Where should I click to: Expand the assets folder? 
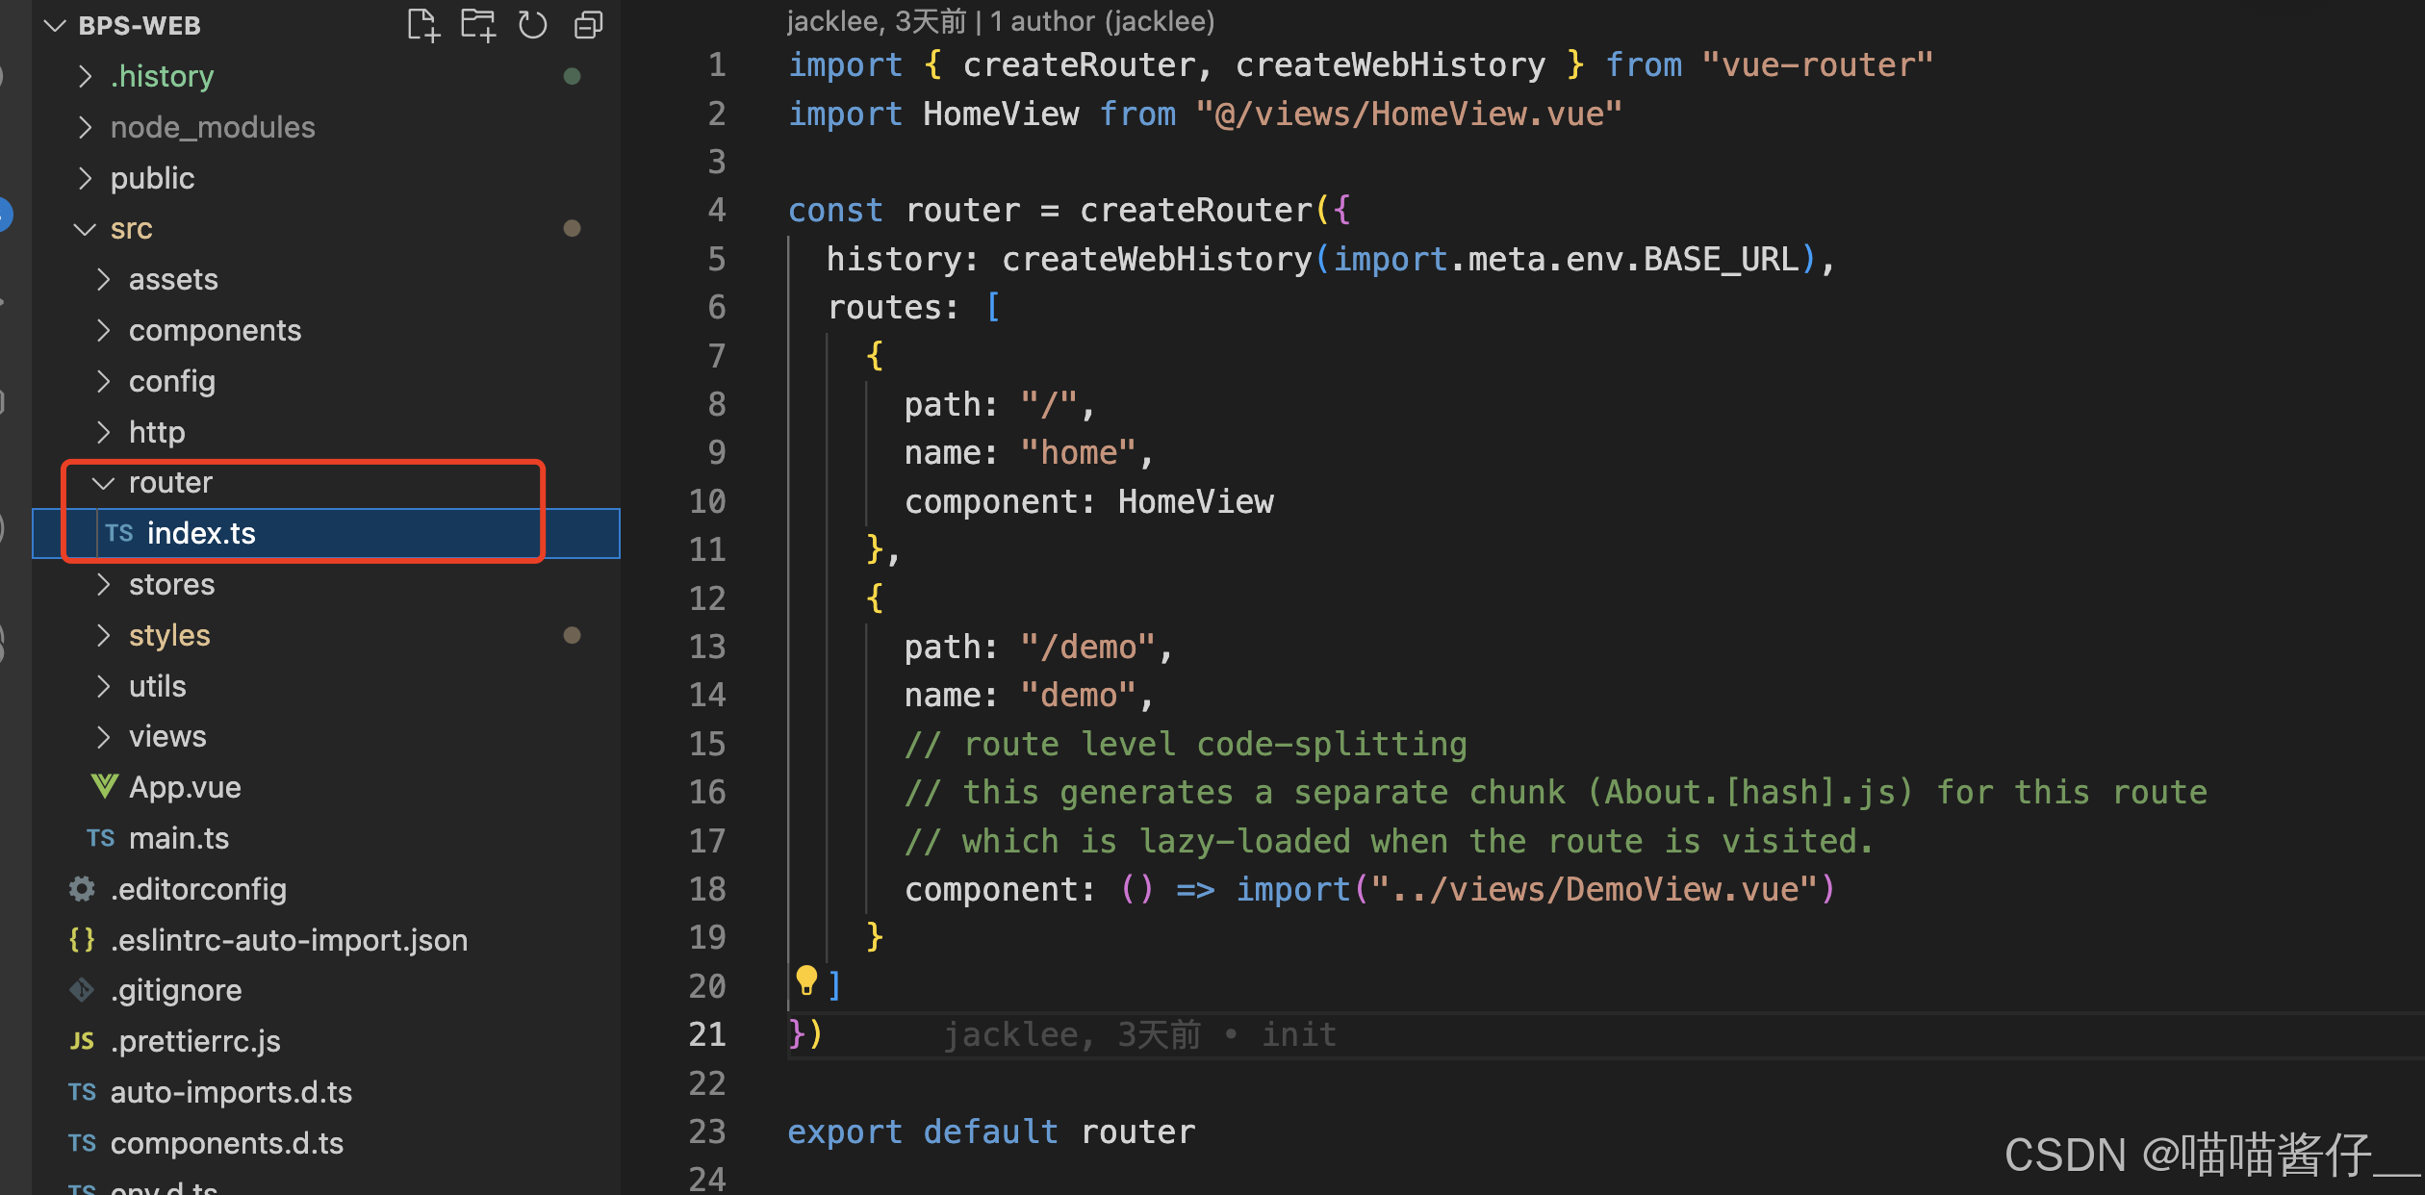[x=104, y=279]
